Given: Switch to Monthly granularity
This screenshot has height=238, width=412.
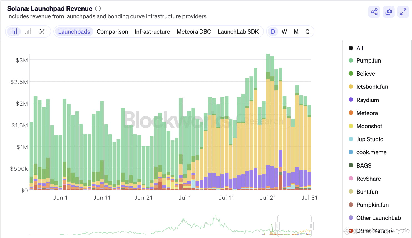Looking at the screenshot, I should pyautogui.click(x=296, y=31).
